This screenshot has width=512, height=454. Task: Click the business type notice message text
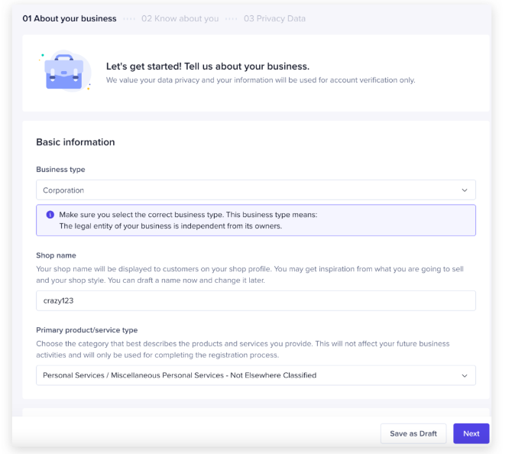click(187, 220)
